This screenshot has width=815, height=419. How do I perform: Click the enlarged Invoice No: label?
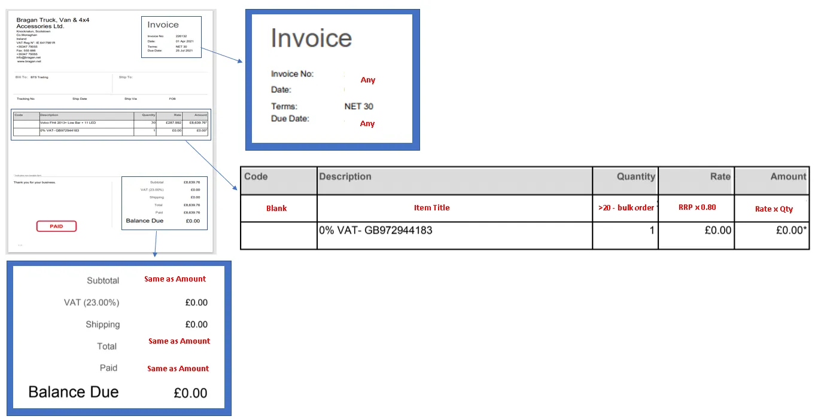[x=292, y=74]
